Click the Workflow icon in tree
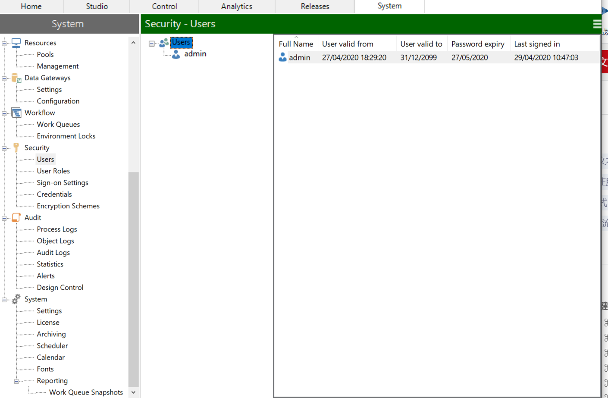 (16, 113)
